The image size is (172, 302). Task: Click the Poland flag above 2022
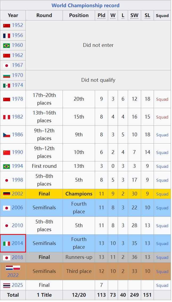(17, 268)
